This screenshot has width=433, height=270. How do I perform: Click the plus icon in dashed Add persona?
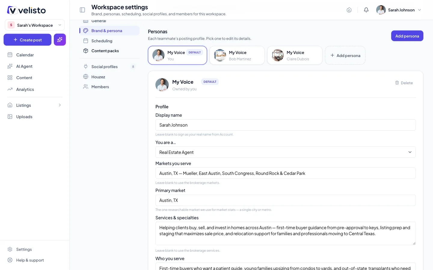point(332,55)
